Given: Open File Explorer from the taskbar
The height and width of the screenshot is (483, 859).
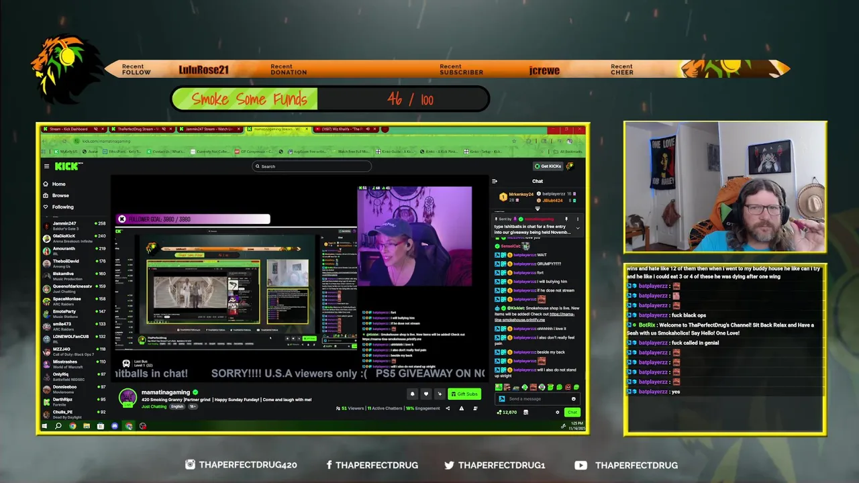Looking at the screenshot, I should coord(87,426).
